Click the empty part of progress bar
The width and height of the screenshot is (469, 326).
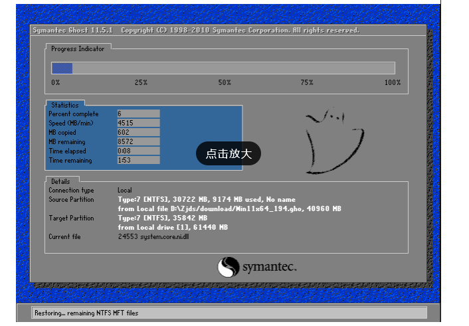click(234, 68)
